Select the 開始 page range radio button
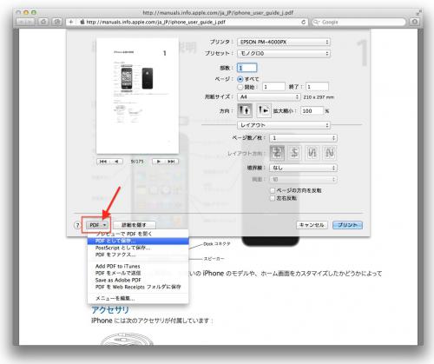This screenshot has width=434, height=364. pyautogui.click(x=240, y=87)
